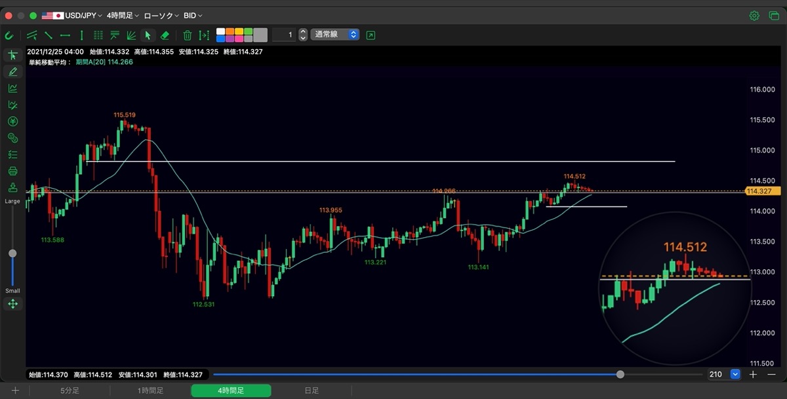Open the USD/JPY currency pair dropdown

click(x=72, y=15)
